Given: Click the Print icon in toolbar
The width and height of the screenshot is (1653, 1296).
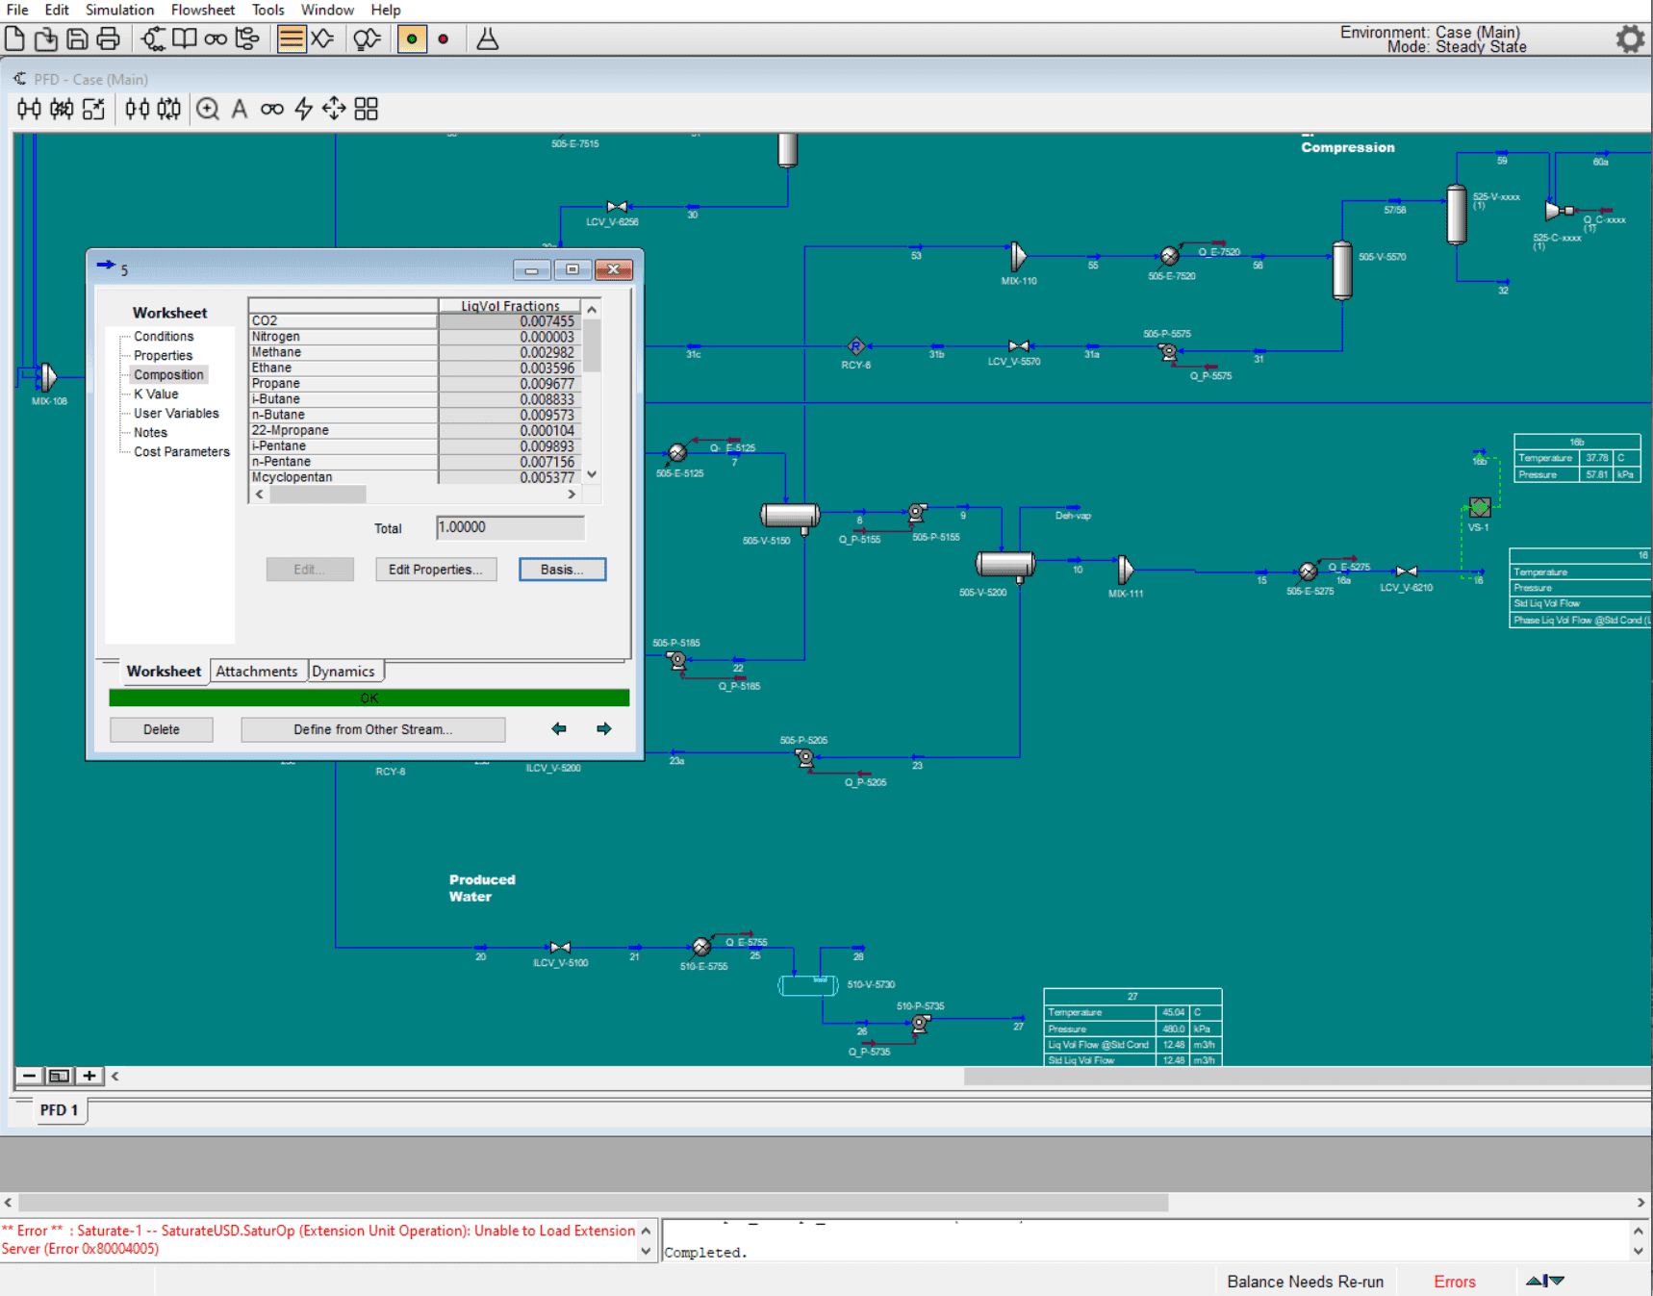Looking at the screenshot, I should 109,39.
